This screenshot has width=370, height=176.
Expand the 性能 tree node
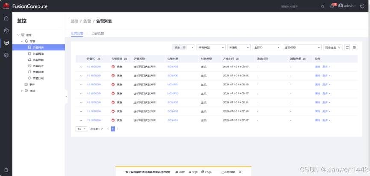(x=21, y=91)
